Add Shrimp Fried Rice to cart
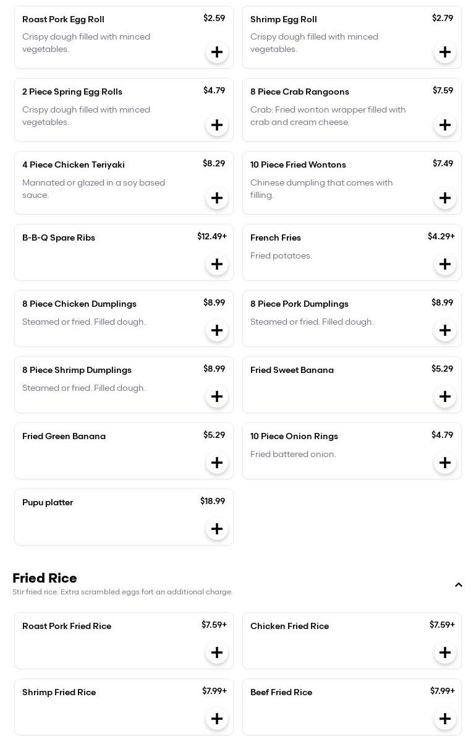 coord(217,719)
